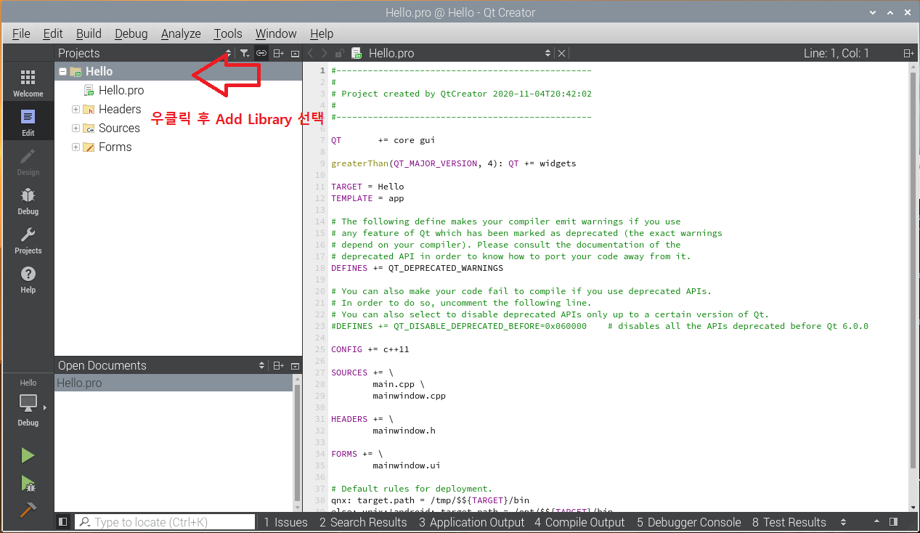Open the Help menu
This screenshot has height=533, width=920.
322,33
